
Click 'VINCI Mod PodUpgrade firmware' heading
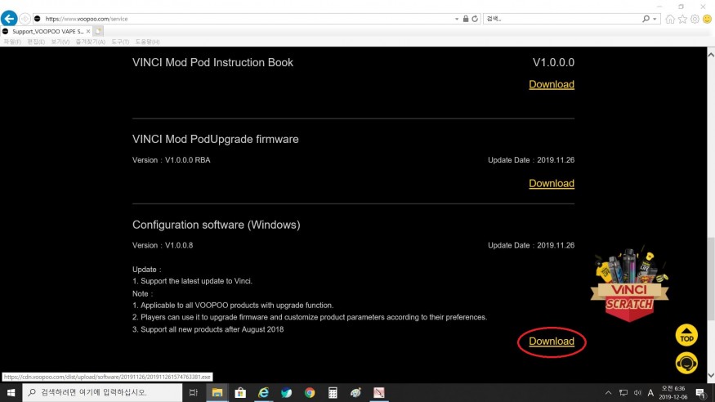click(x=215, y=139)
